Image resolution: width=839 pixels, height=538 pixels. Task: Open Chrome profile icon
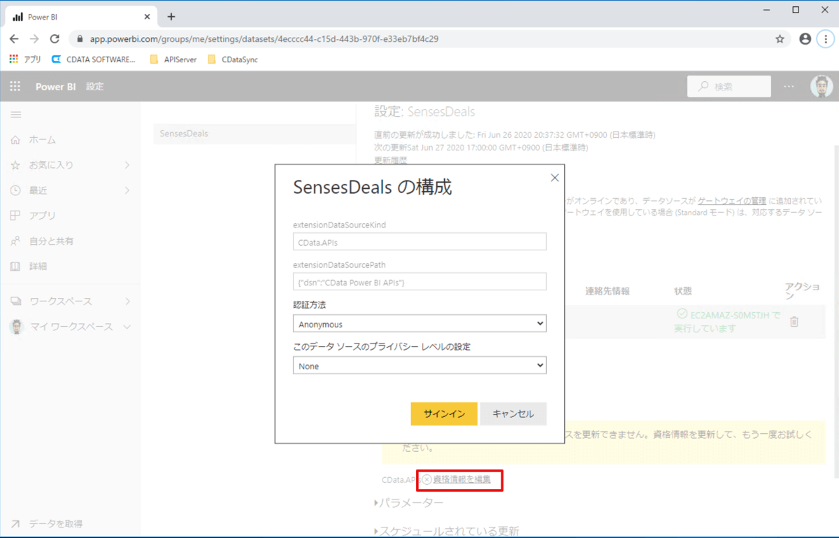[805, 39]
